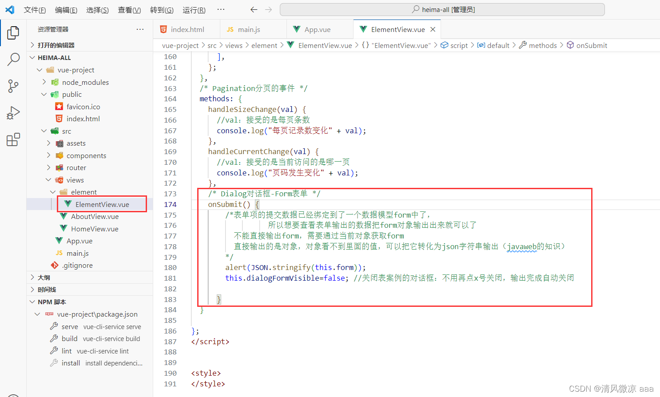Expand the router folder

tap(76, 167)
